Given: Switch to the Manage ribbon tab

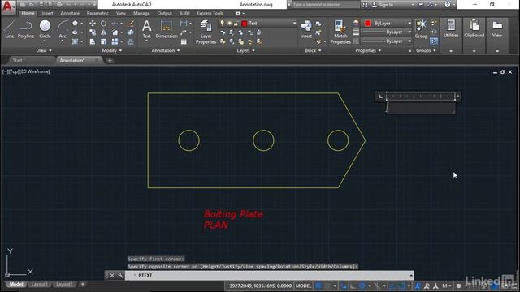Looking at the screenshot, I should coord(141,13).
